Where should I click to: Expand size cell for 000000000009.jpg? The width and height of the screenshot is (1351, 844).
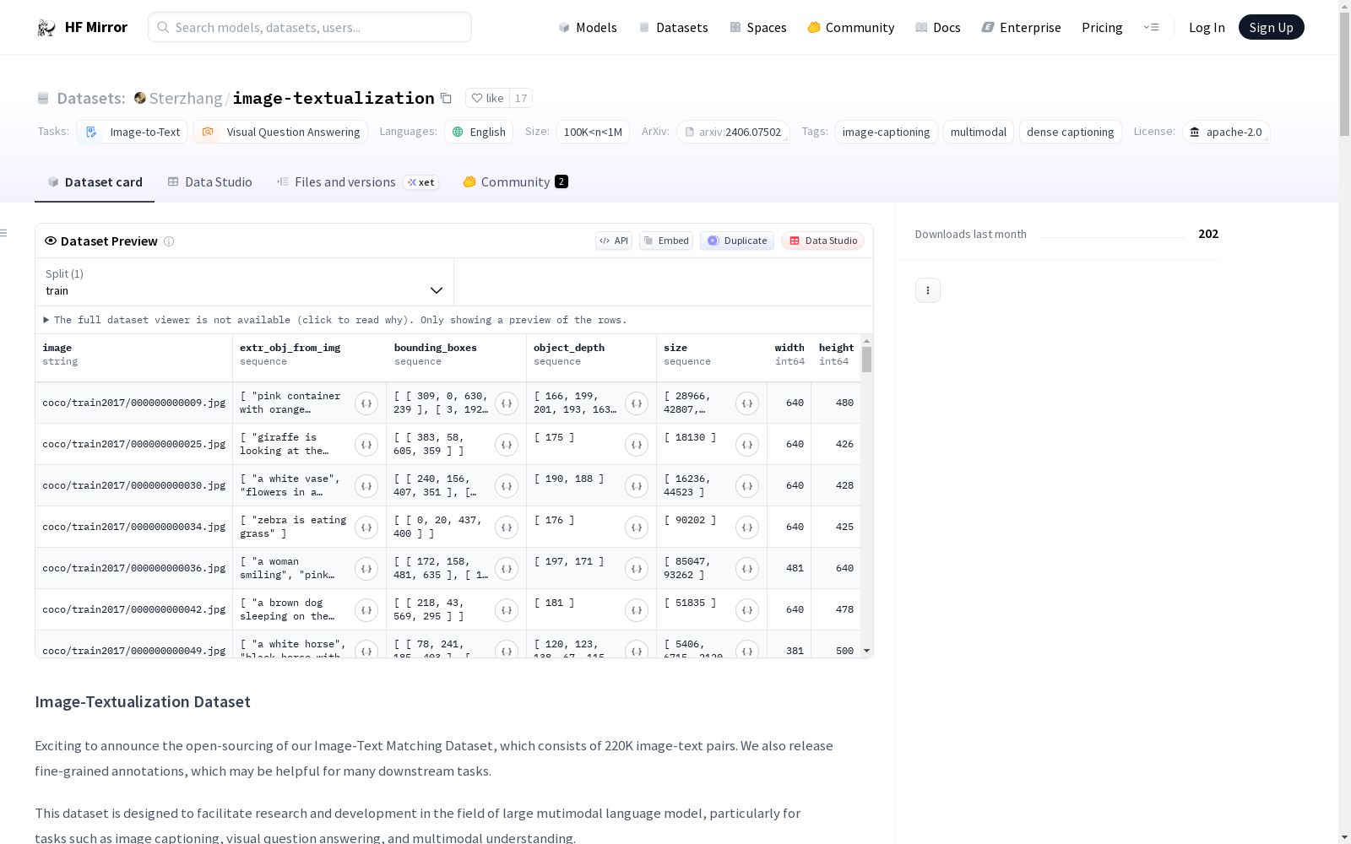click(747, 403)
